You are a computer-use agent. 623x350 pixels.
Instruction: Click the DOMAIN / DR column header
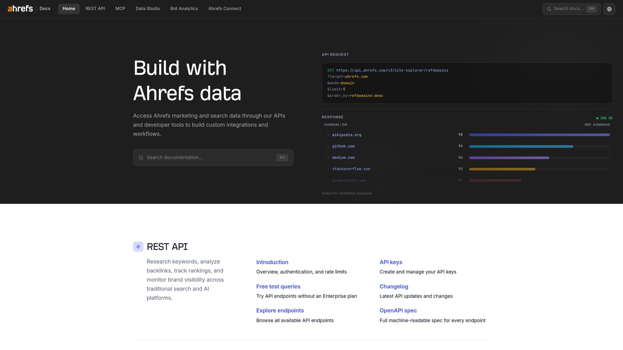(x=336, y=125)
